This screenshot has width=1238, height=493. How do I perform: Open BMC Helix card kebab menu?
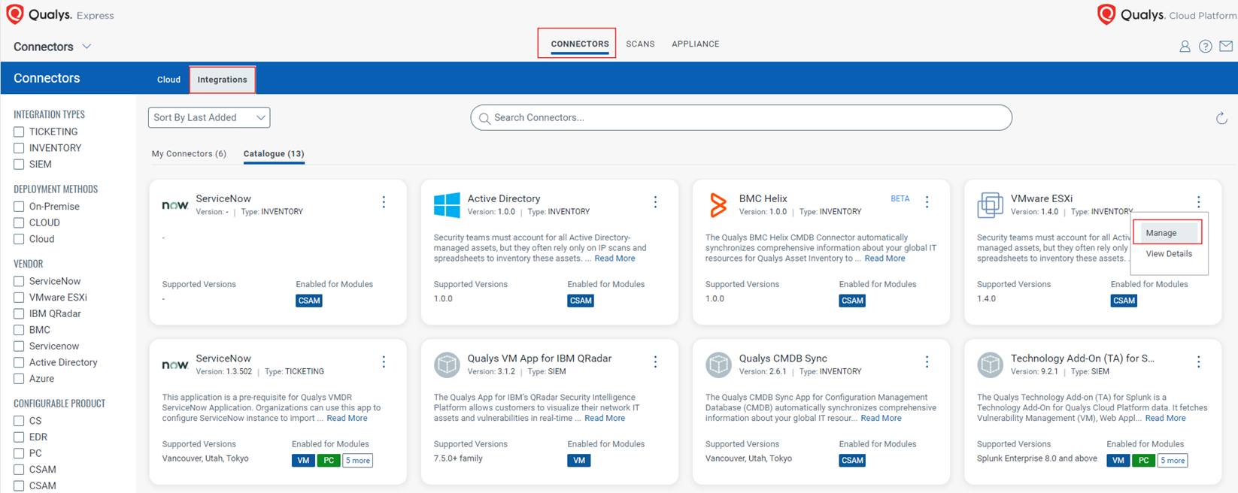point(927,202)
